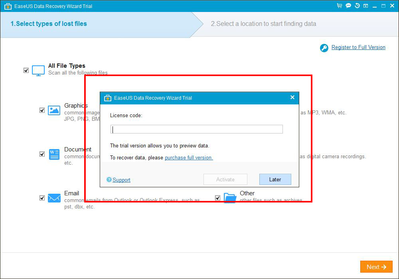
Task: Go to step 2 Select a location
Action: (263, 24)
